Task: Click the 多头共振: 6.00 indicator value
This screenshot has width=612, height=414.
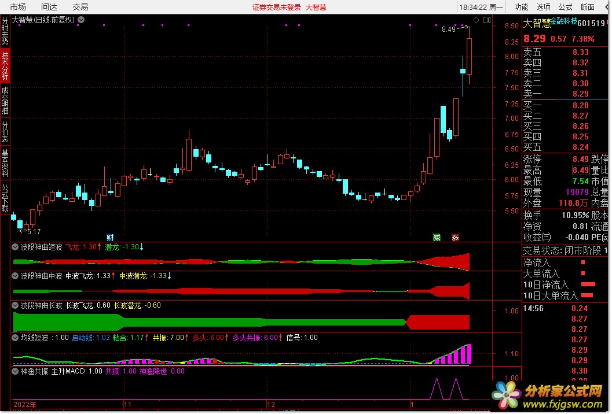Action: point(258,338)
